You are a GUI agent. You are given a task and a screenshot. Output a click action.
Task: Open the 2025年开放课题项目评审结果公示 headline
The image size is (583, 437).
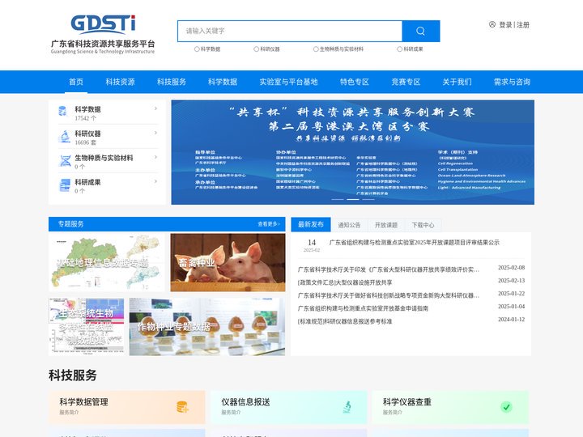point(415,242)
